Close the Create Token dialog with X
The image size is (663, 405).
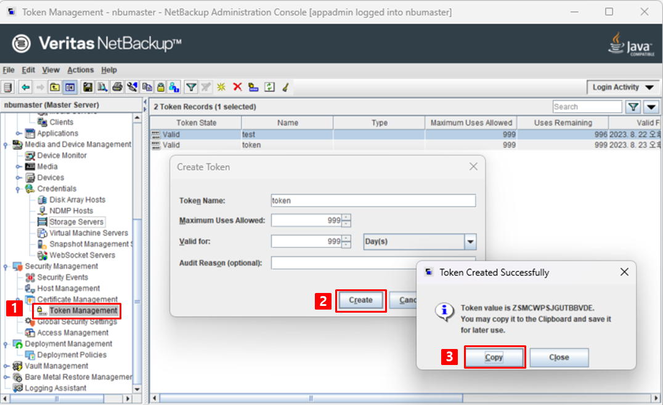coord(474,166)
